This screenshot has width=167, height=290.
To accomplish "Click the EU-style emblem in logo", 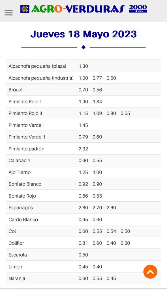I will tap(25, 9).
